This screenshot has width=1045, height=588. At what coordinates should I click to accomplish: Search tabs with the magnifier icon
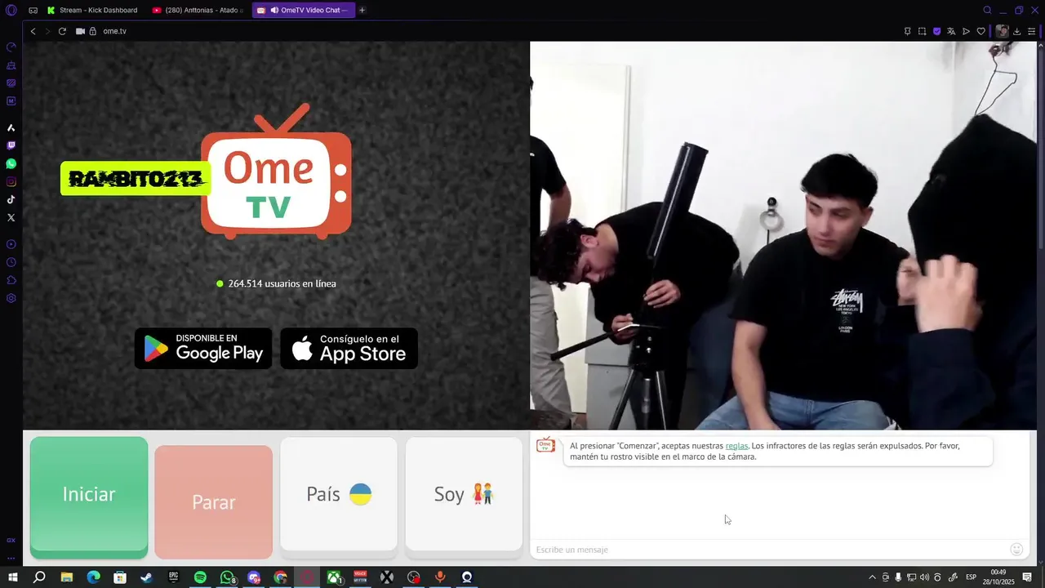click(x=987, y=10)
